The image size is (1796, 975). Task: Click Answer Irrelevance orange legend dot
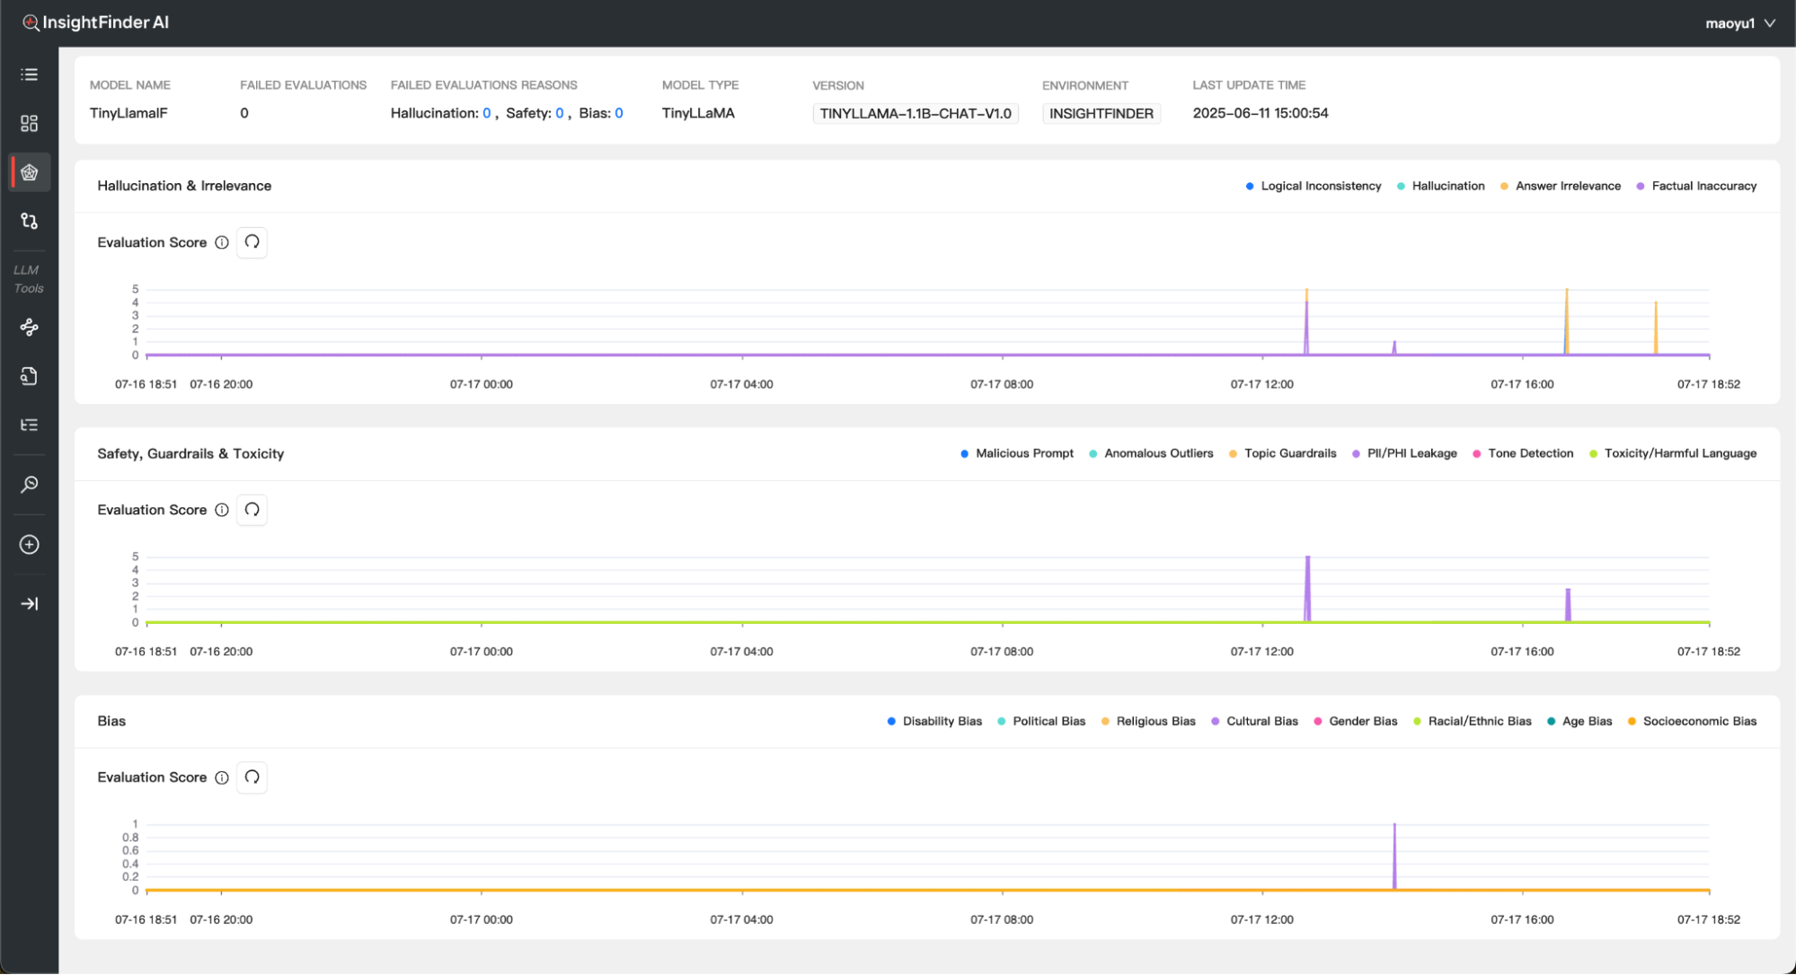pos(1504,186)
